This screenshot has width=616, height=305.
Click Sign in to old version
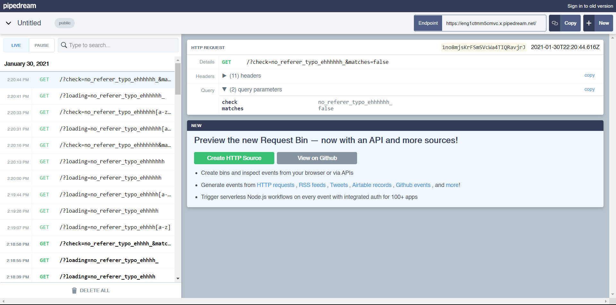pyautogui.click(x=590, y=6)
